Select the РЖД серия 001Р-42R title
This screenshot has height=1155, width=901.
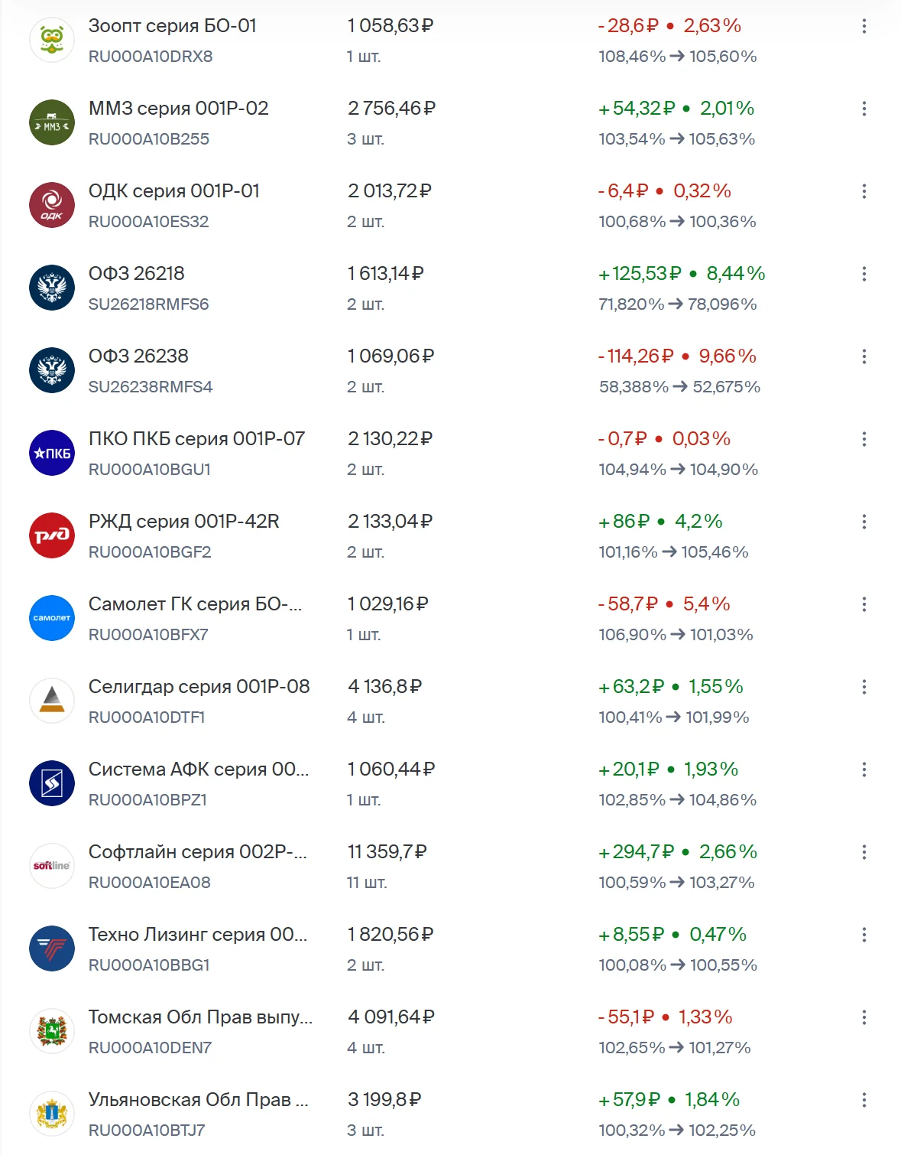(184, 522)
